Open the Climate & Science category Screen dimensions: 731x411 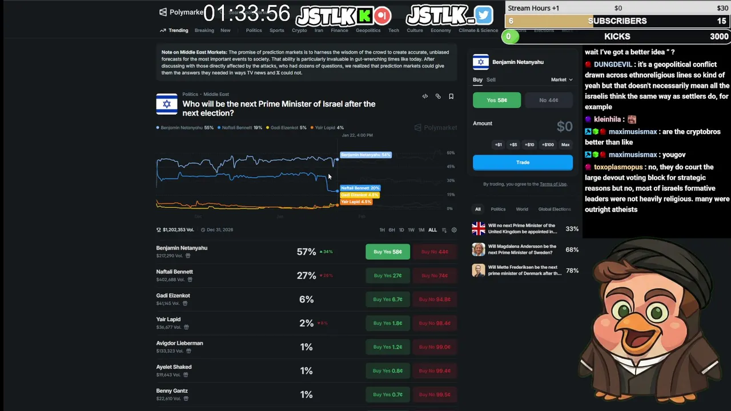click(x=479, y=30)
